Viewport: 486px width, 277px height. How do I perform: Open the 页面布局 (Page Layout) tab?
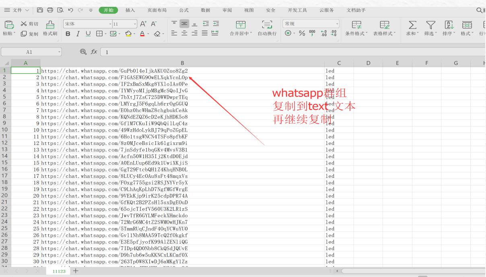(157, 10)
